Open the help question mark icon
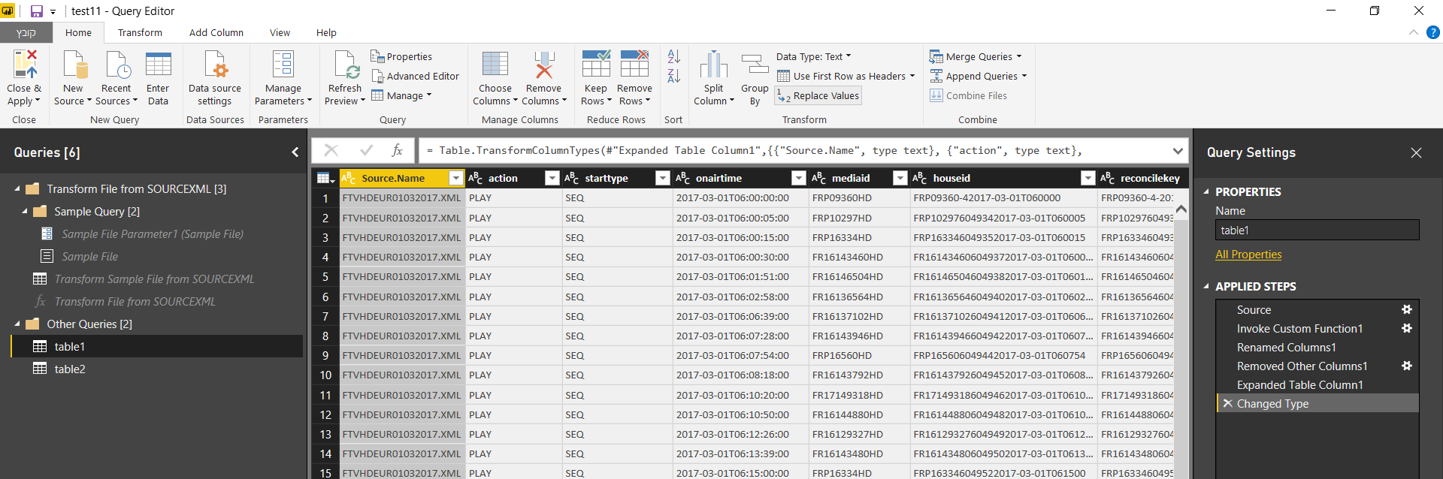This screenshot has width=1443, height=479. click(x=1432, y=32)
